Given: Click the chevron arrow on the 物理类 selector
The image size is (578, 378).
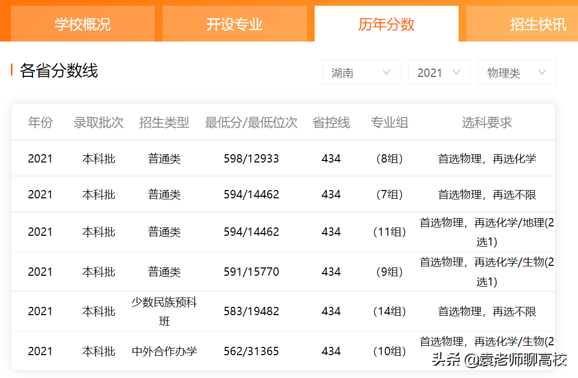Looking at the screenshot, I should point(542,72).
